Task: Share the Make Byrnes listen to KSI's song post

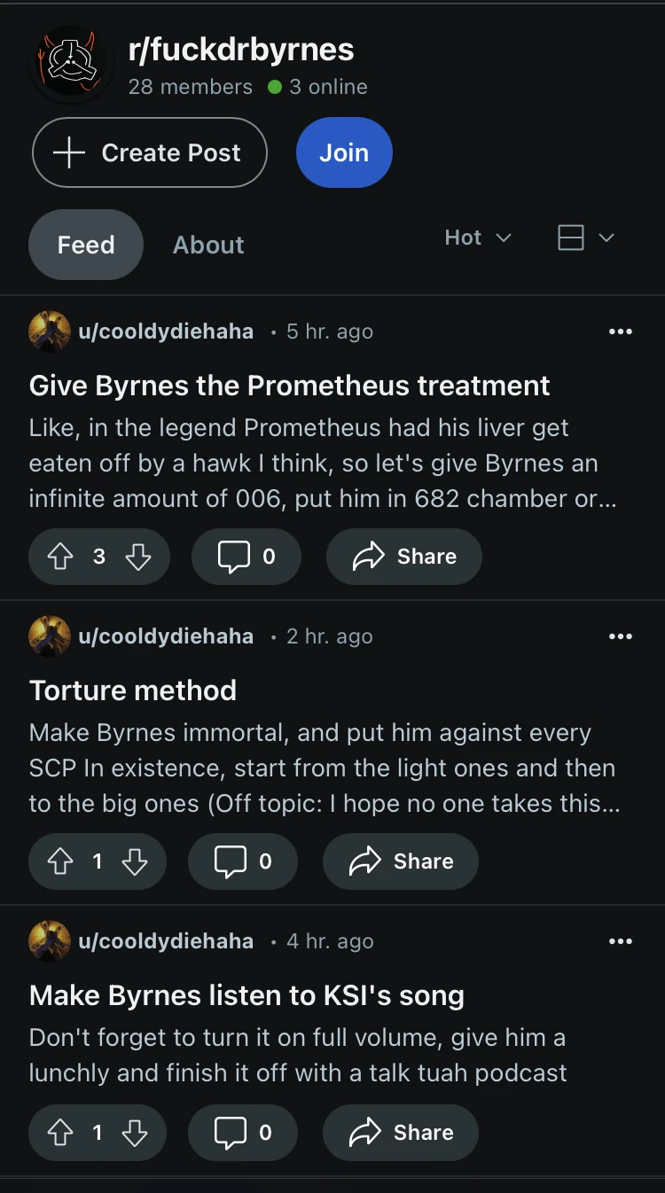Action: (x=400, y=1133)
